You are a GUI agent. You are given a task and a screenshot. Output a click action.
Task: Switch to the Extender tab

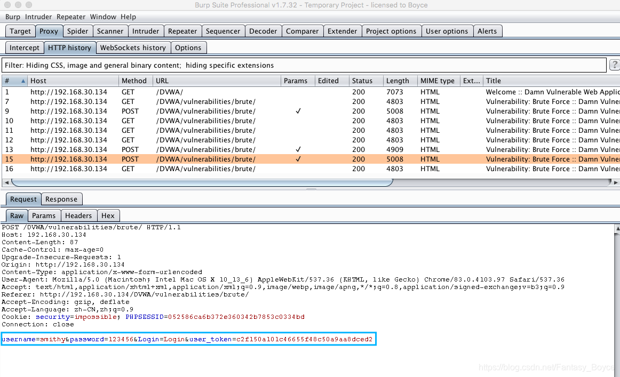(x=343, y=31)
